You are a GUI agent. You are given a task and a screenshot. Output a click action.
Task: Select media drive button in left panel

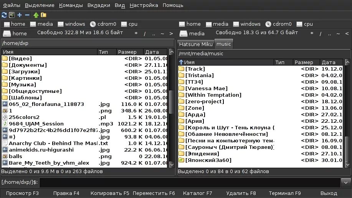41,24
